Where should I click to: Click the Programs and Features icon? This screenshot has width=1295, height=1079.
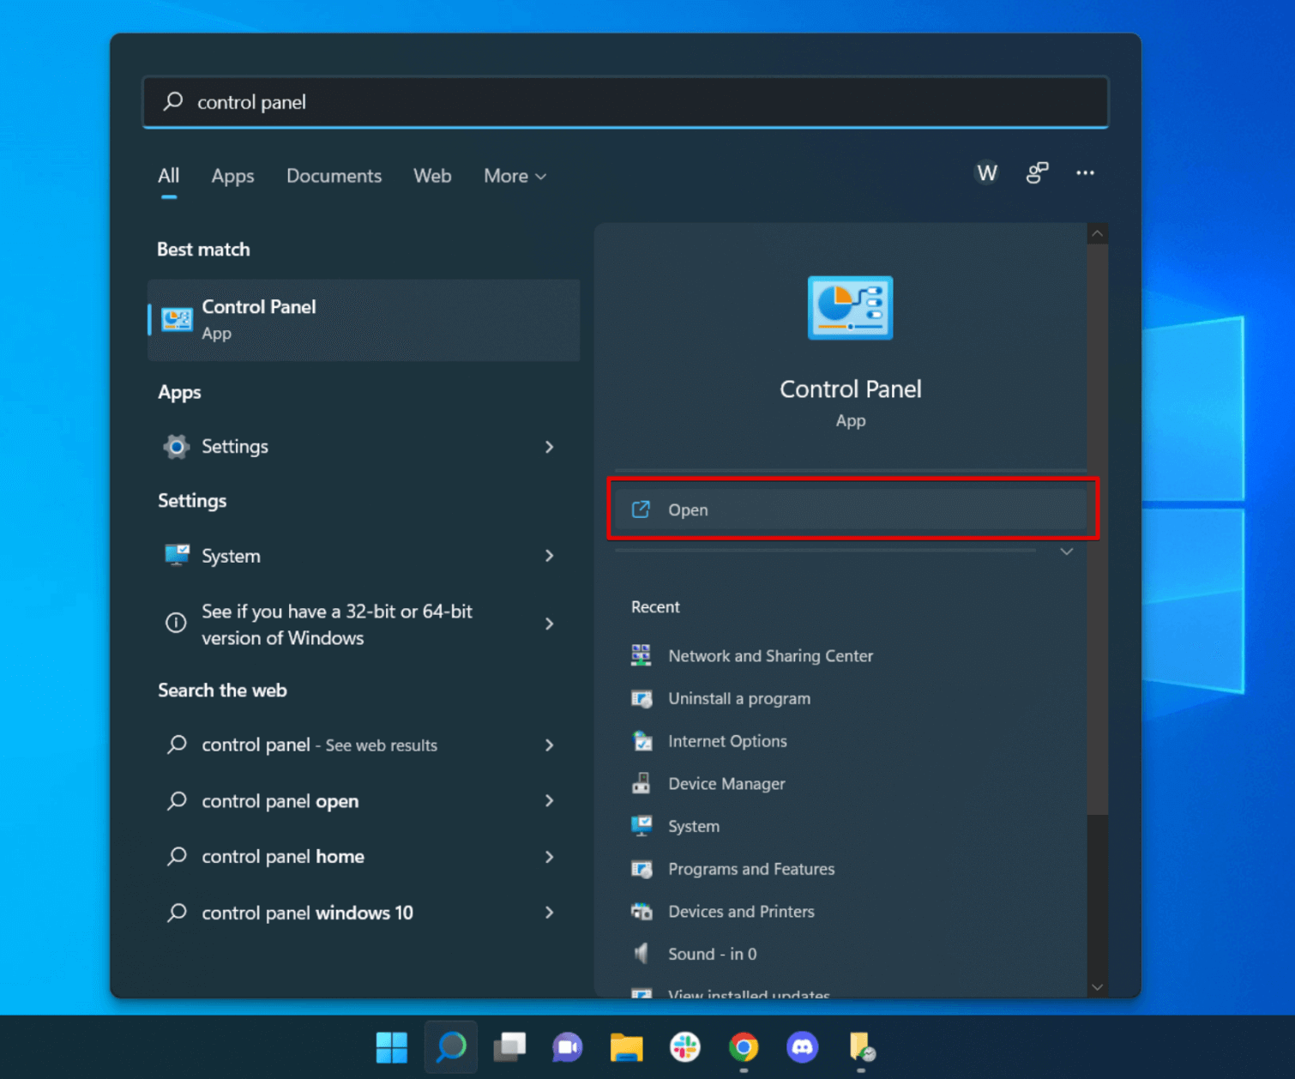[641, 869]
